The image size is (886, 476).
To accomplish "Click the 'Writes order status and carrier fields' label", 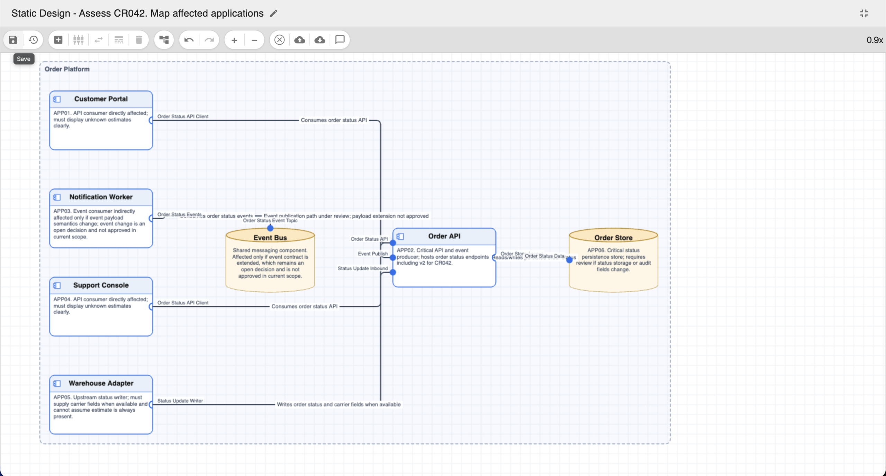I will [x=339, y=404].
